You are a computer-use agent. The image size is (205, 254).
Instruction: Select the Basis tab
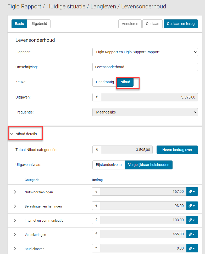click(19, 24)
